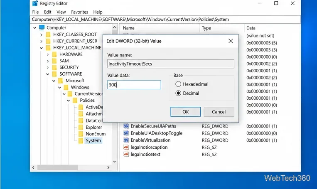Confirm the value with OK
317x189 pixels.
(x=186, y=112)
